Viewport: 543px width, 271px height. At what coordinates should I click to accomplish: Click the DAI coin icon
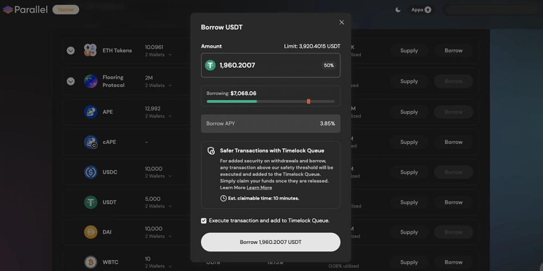[91, 232]
